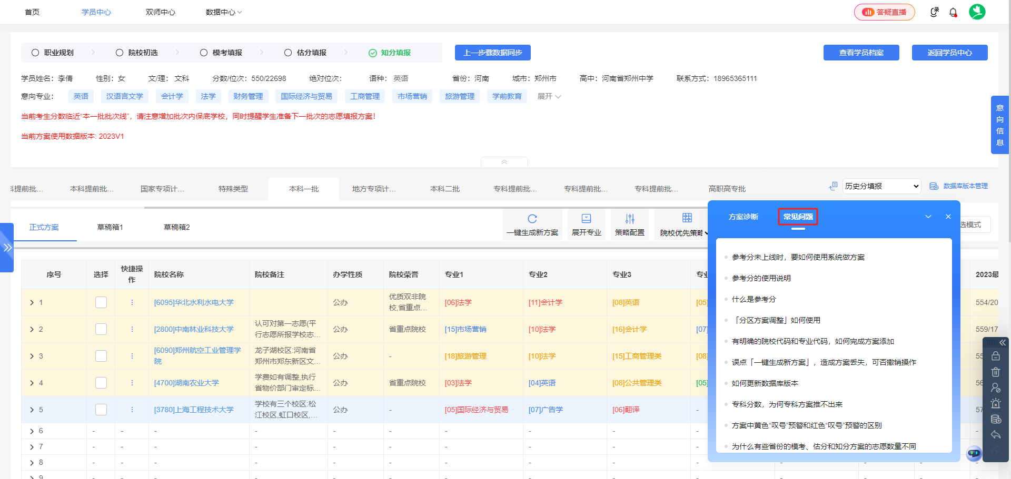Click the 数据库版本管理 database icon
1011x479 pixels.
tap(934, 186)
